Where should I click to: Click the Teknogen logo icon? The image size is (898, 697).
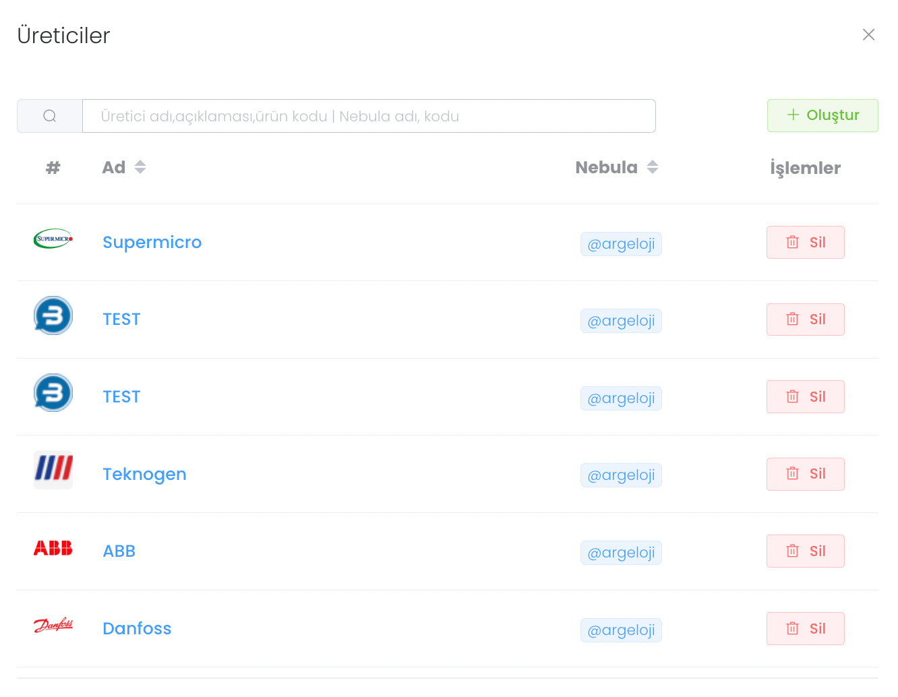pyautogui.click(x=53, y=469)
